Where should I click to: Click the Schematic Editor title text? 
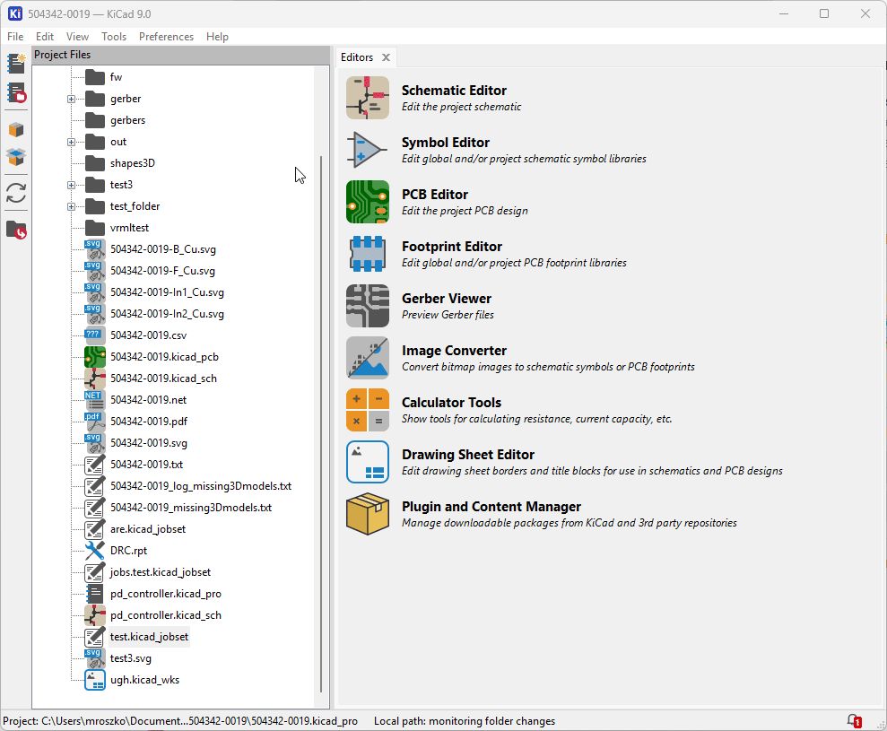[x=454, y=91]
